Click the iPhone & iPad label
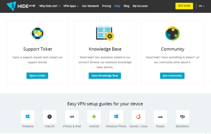This screenshot has width=211, height=134. [72, 126]
